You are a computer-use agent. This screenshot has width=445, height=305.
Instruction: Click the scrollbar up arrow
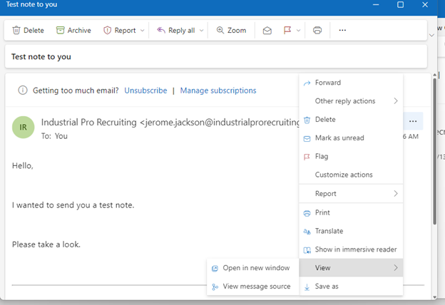434,75
